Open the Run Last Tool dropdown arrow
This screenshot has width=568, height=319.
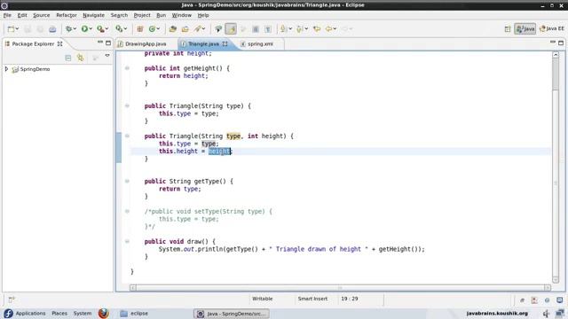click(x=106, y=29)
